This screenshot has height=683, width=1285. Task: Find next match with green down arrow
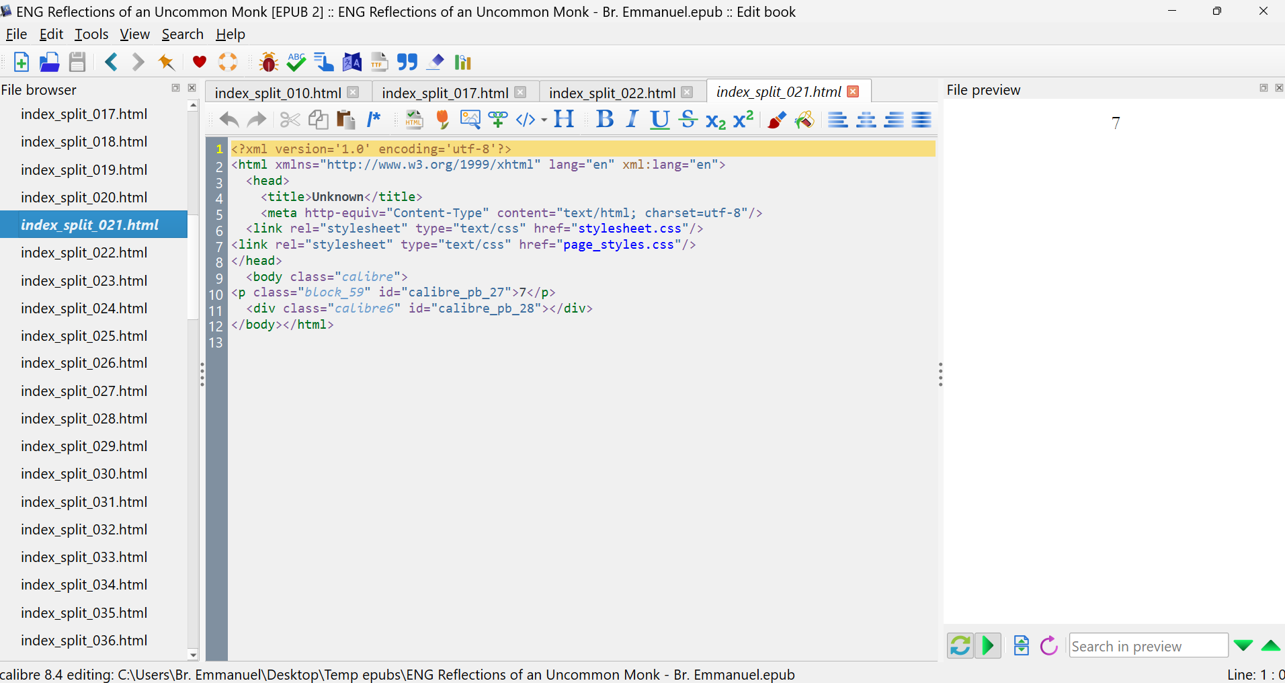tap(1243, 646)
